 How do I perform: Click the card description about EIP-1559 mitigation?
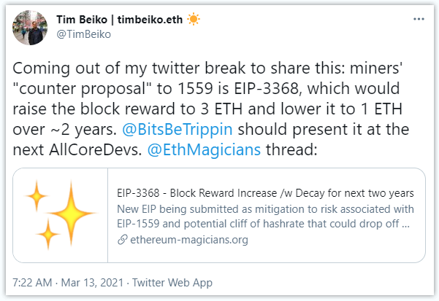click(265, 216)
